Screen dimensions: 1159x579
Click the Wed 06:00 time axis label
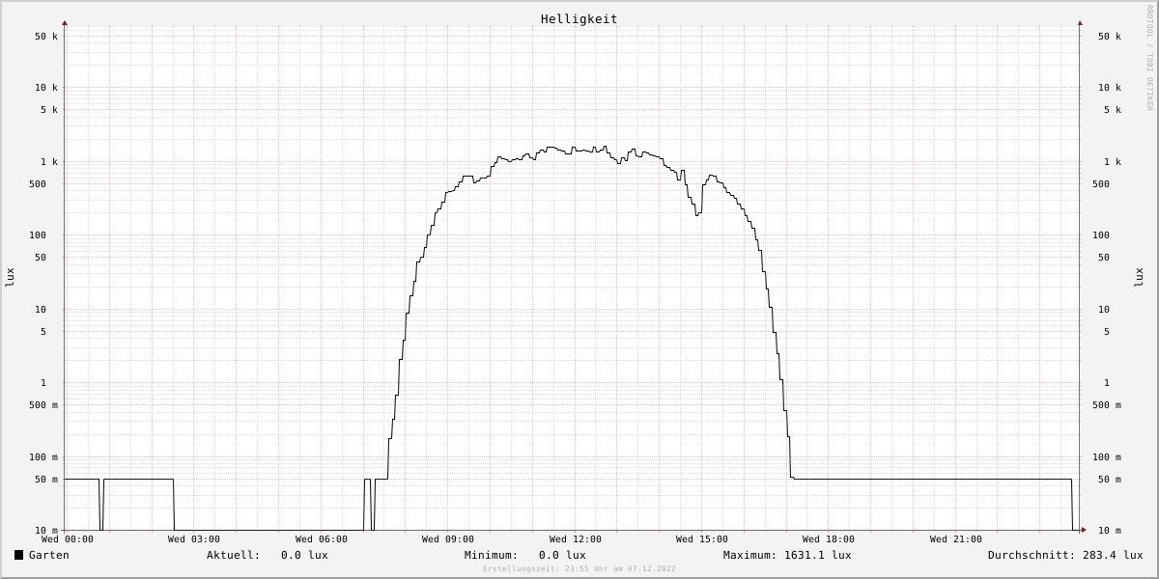[x=322, y=539]
